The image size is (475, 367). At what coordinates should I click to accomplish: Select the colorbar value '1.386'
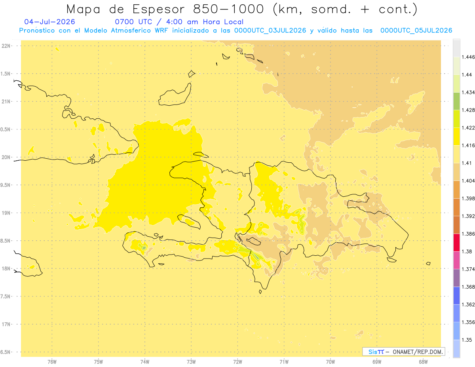click(468, 234)
